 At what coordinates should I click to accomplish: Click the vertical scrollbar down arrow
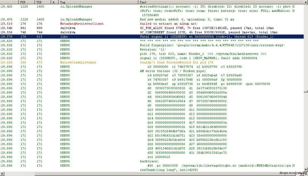[x=306, y=170]
